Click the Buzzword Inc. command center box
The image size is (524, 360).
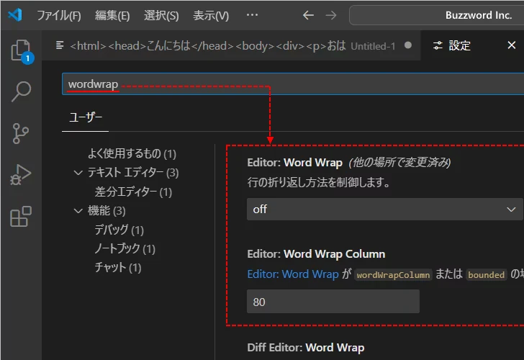click(x=436, y=15)
